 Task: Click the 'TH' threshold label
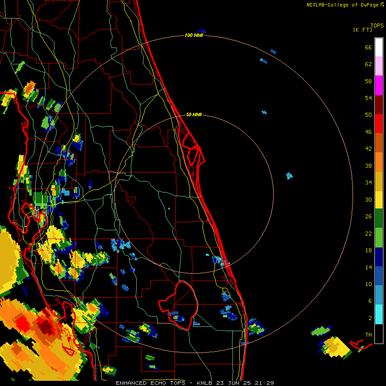tap(368, 335)
